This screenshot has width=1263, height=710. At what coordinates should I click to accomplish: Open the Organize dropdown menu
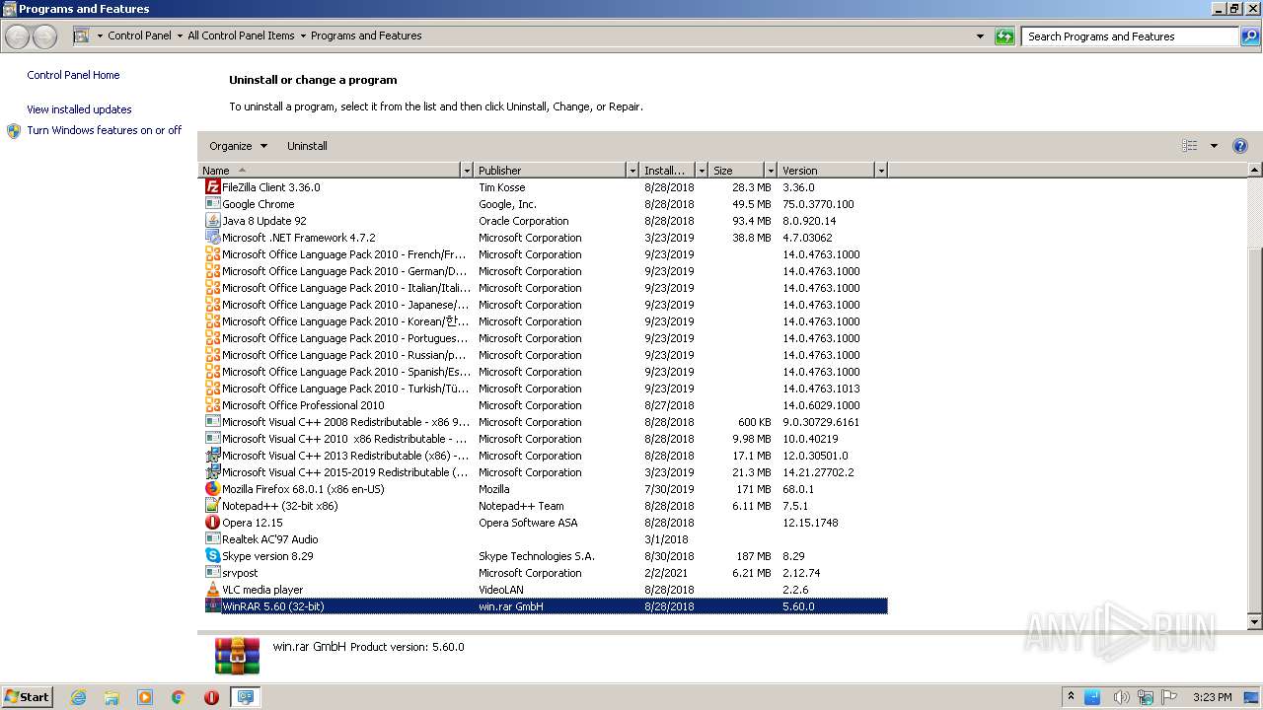pos(238,146)
